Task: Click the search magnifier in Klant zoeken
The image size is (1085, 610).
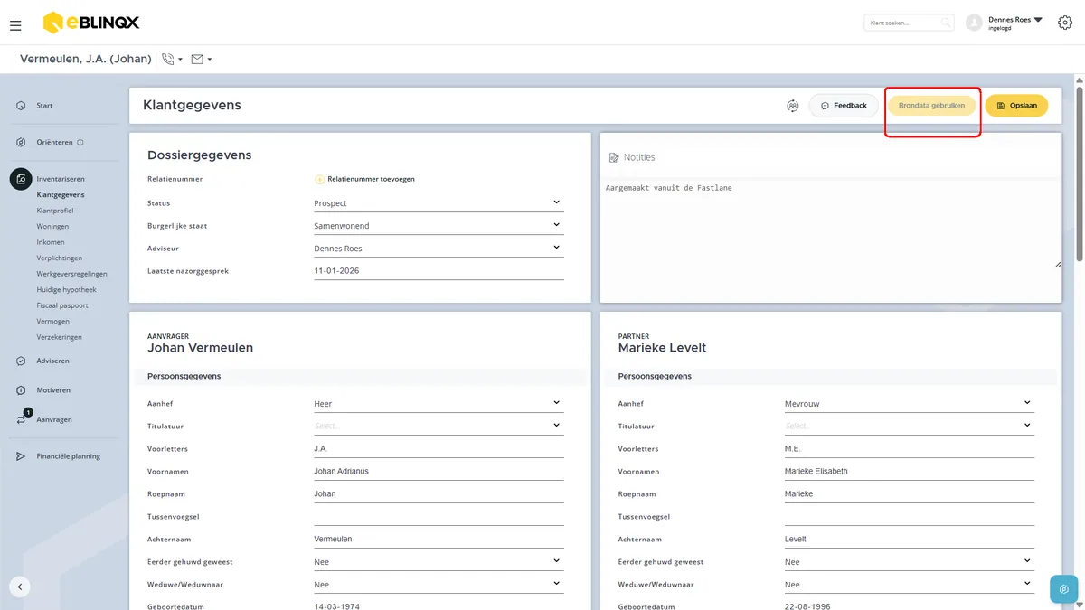Action: coord(946,23)
